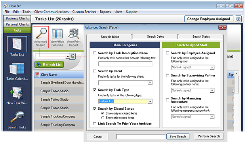Click the red flag column header icon

coord(37,74)
